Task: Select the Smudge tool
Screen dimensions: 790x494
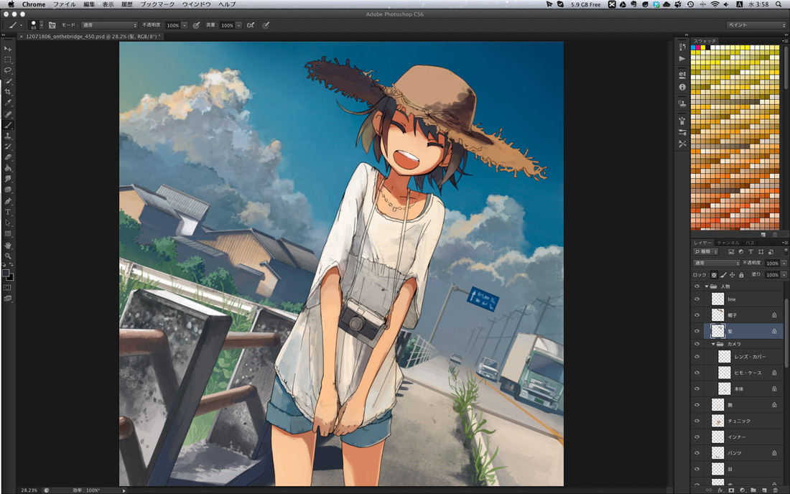Action: coord(8,179)
